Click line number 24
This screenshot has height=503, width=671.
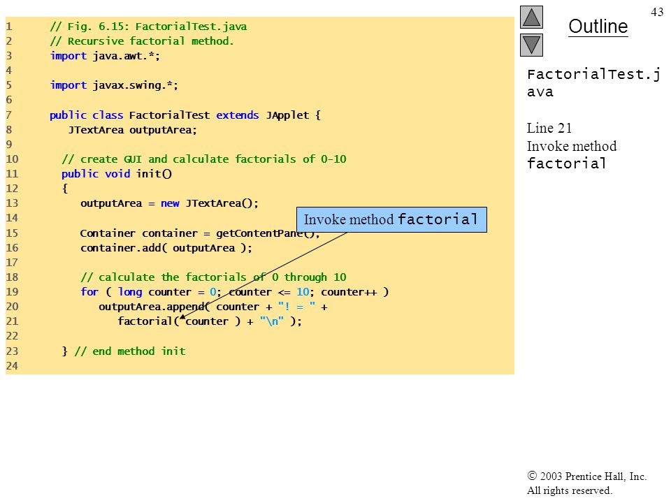(12, 366)
